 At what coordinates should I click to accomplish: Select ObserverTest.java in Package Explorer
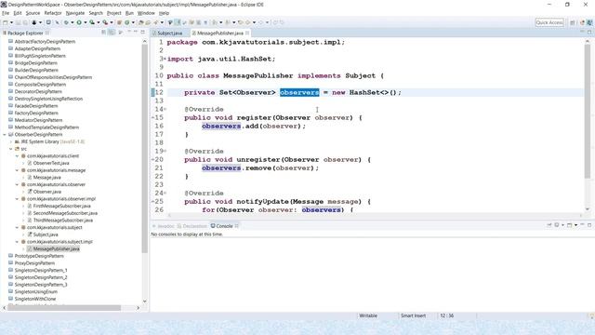pos(51,163)
